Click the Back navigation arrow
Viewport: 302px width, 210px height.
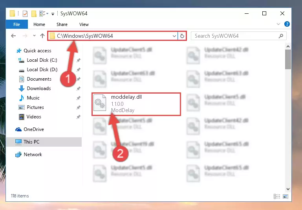point(13,36)
